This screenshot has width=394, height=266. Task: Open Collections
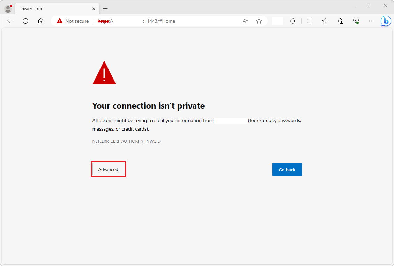tap(341, 21)
